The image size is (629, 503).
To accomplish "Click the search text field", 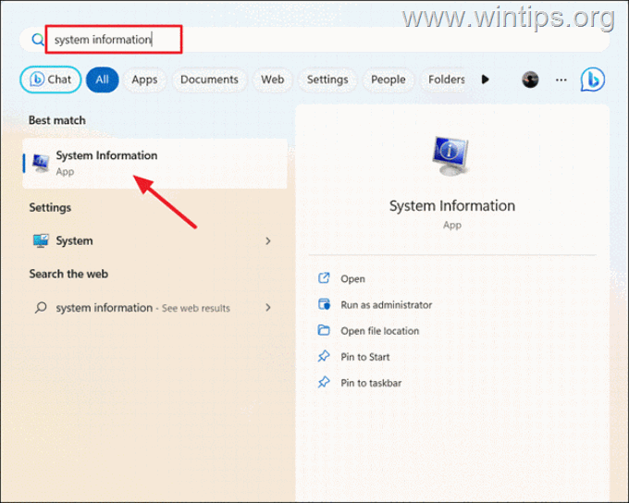I will pos(314,40).
